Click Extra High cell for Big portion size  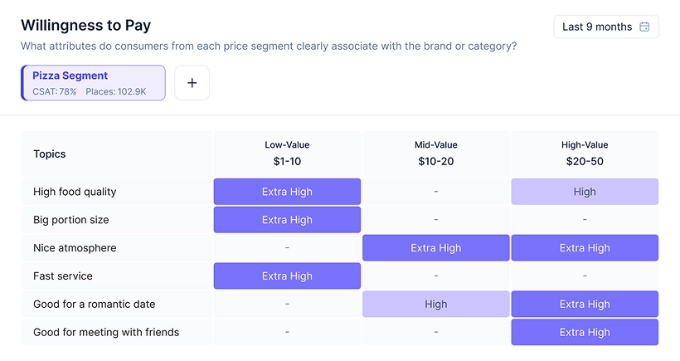pos(287,220)
